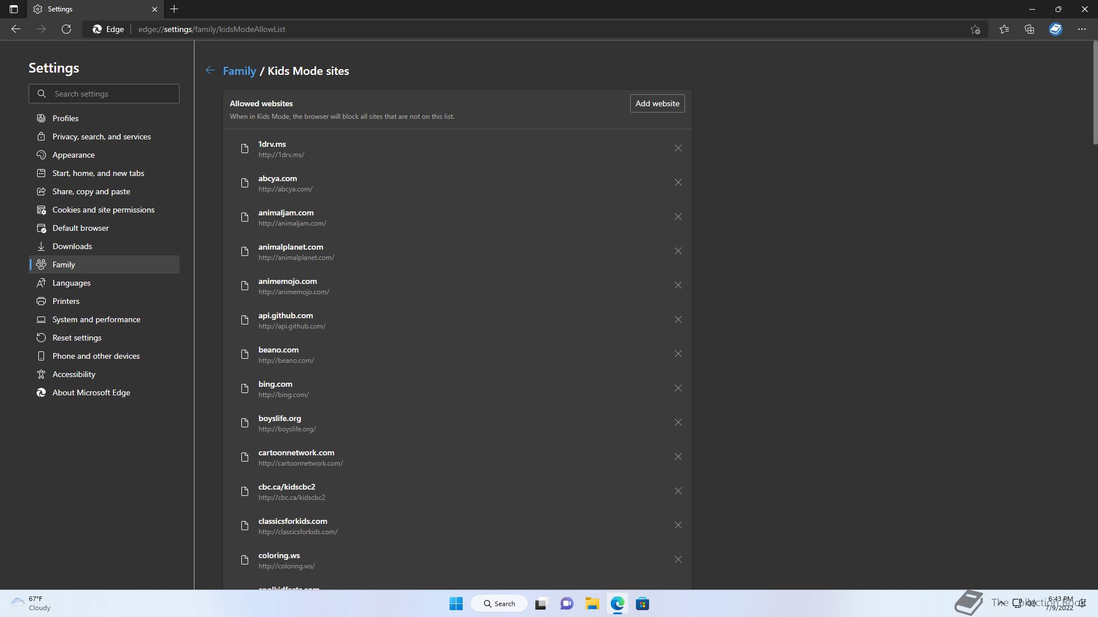Click the cartoonnetwork.com entry name
This screenshot has width=1098, height=617.
296,452
